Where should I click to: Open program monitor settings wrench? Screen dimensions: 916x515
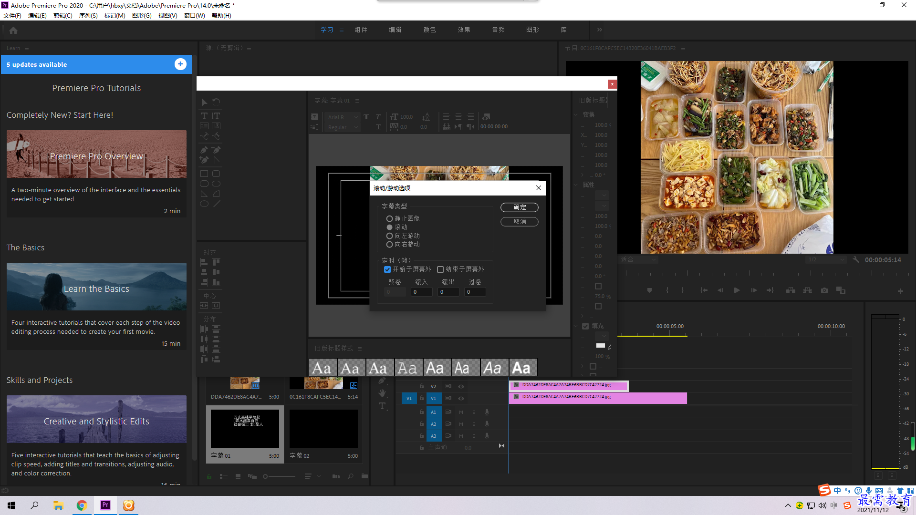click(856, 260)
